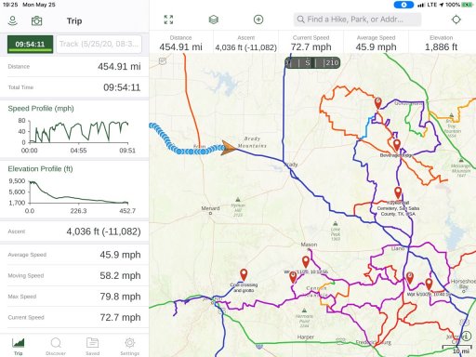
Task: Open the map info button
Action: [x=466, y=336]
